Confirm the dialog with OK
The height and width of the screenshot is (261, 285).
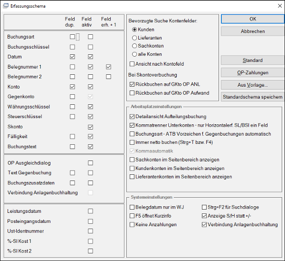[253, 19]
